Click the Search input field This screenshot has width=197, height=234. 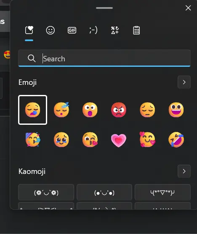(x=104, y=58)
